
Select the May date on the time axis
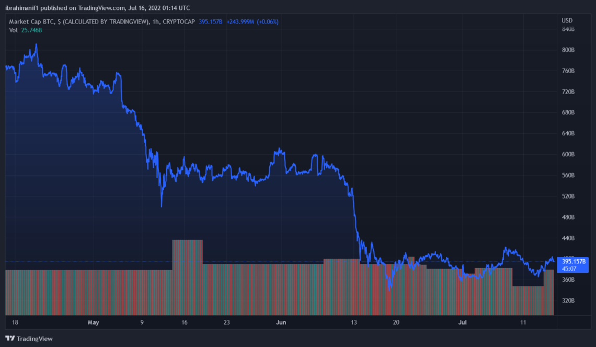[x=93, y=322]
